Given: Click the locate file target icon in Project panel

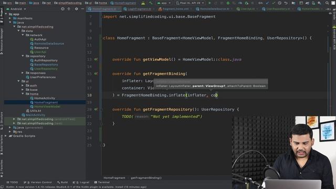Looking at the screenshot, I should [x=62, y=9].
